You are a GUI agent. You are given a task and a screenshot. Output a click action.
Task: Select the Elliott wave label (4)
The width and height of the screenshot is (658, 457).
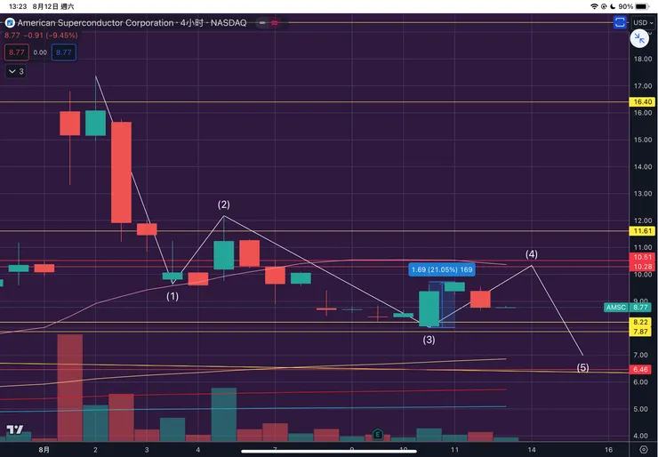tap(531, 254)
